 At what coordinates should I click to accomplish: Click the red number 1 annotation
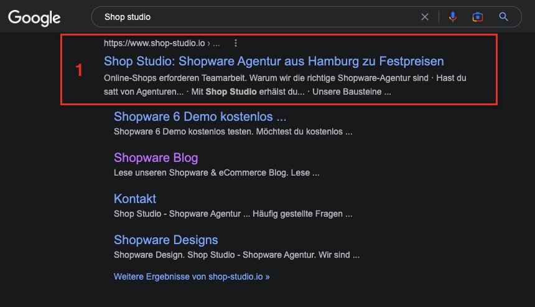pos(79,70)
